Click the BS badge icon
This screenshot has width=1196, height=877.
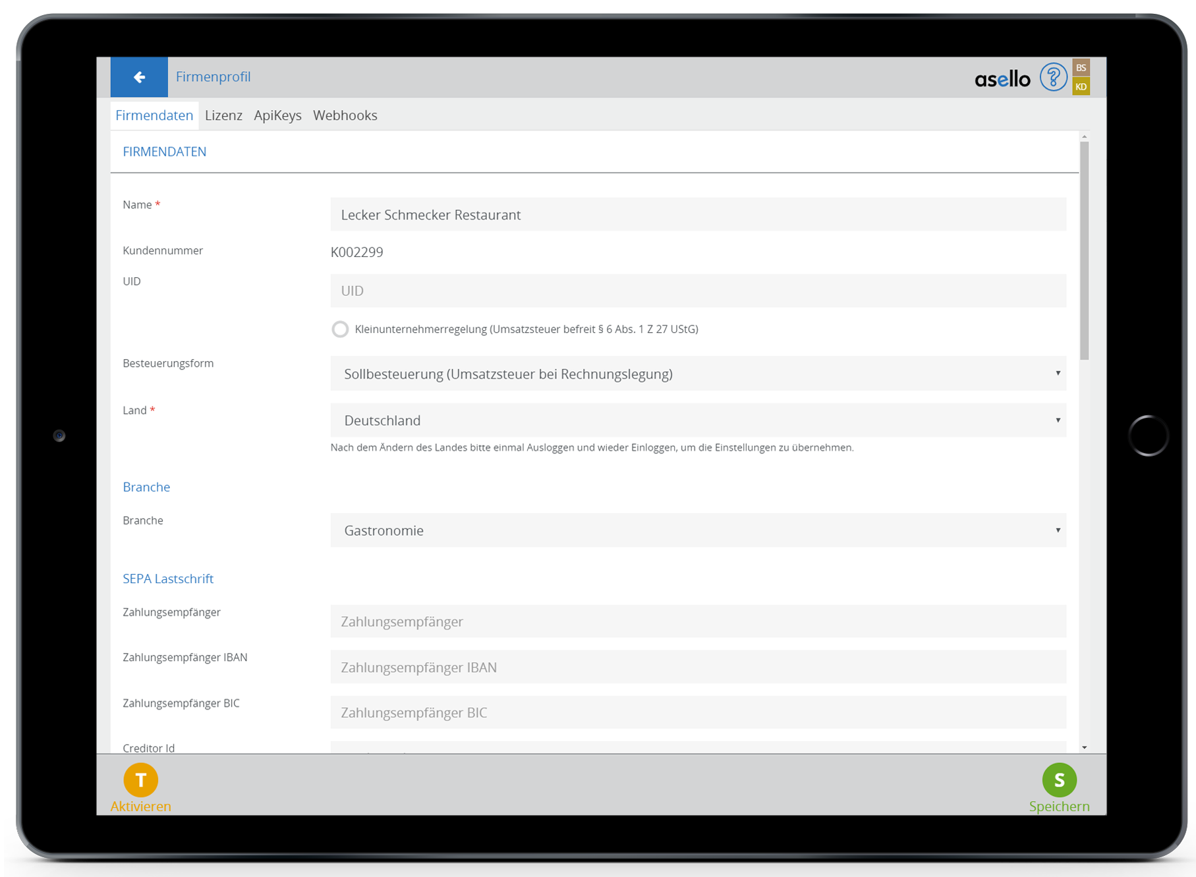click(x=1081, y=68)
